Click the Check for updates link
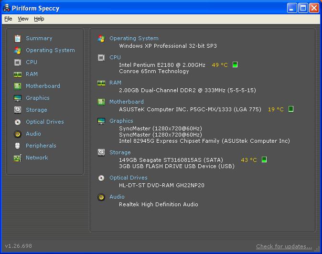Image resolution: width=322 pixels, height=254 pixels. click(x=284, y=246)
